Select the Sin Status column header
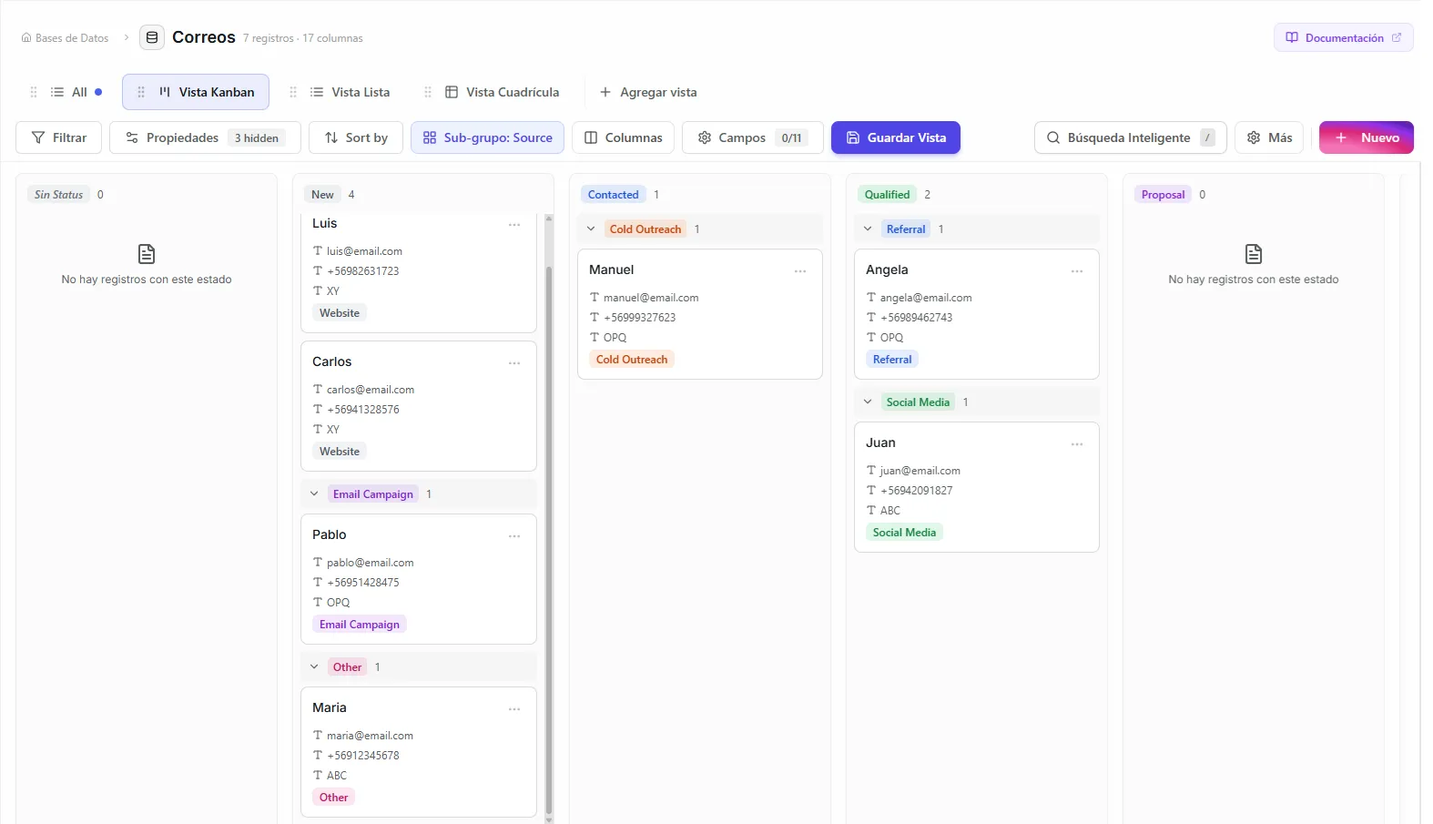The width and height of the screenshot is (1433, 824). [58, 194]
